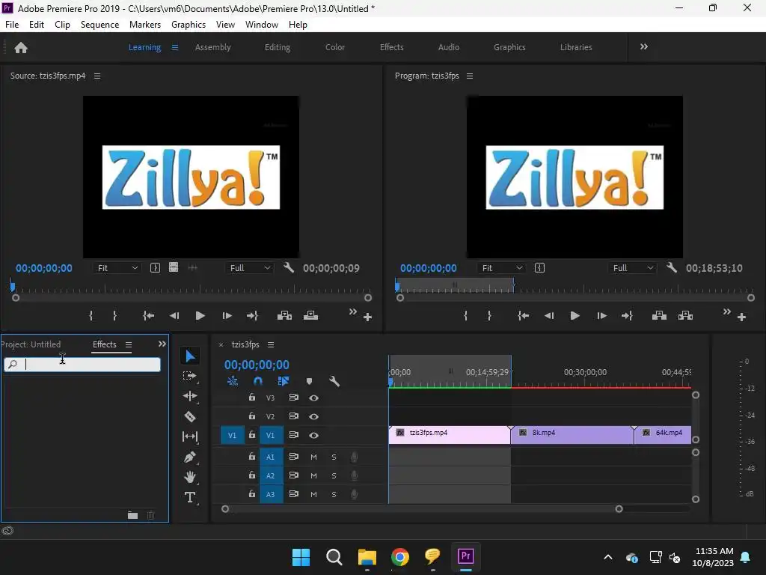Go to the Home screen icon
The width and height of the screenshot is (766, 575).
21,47
